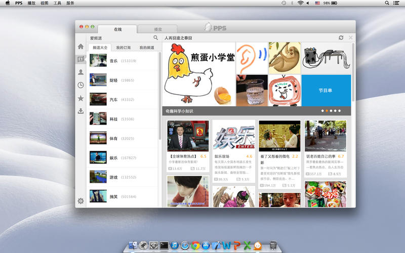
Task: Click the channel search magnifier icon
Action: click(155, 37)
